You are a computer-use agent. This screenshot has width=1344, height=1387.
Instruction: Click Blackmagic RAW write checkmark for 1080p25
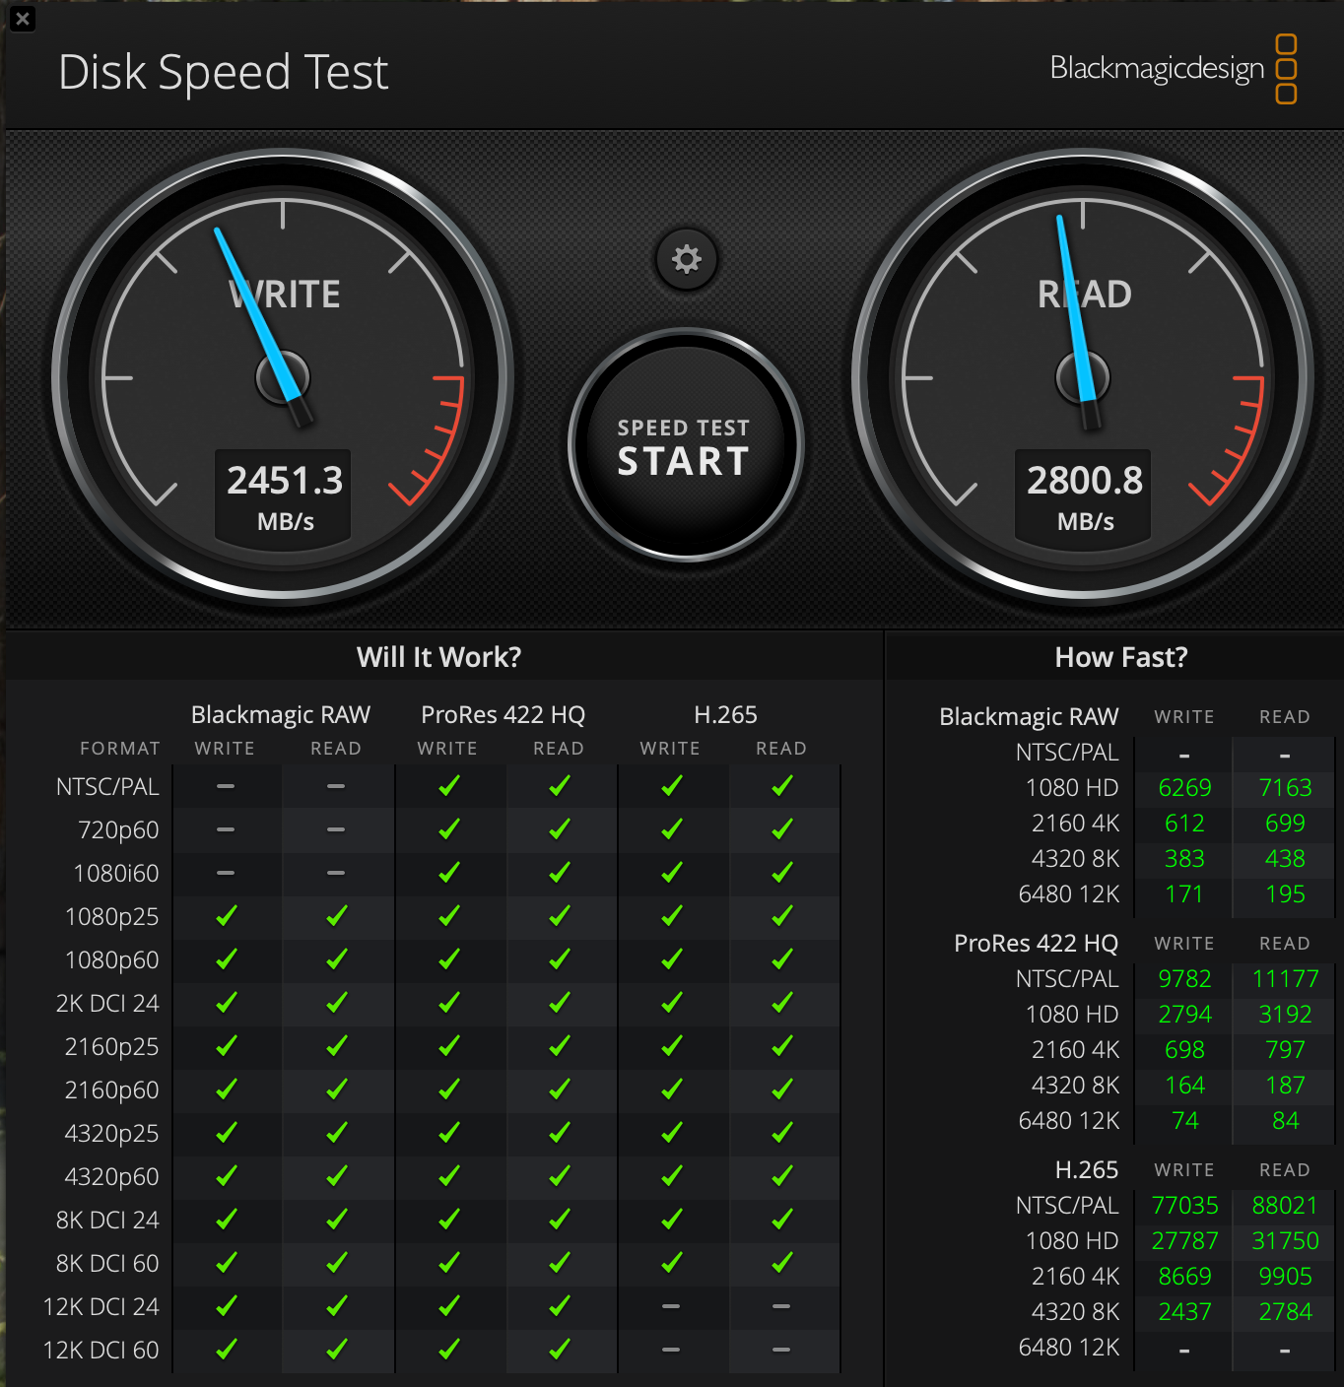pyautogui.click(x=227, y=916)
